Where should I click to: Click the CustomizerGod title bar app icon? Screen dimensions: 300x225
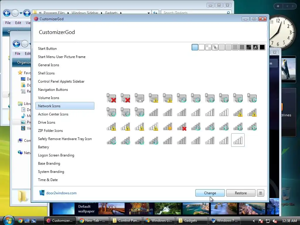click(x=36, y=19)
